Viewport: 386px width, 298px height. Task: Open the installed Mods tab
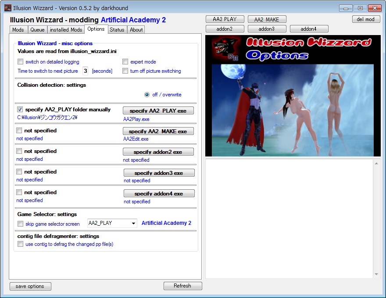pyautogui.click(x=66, y=30)
